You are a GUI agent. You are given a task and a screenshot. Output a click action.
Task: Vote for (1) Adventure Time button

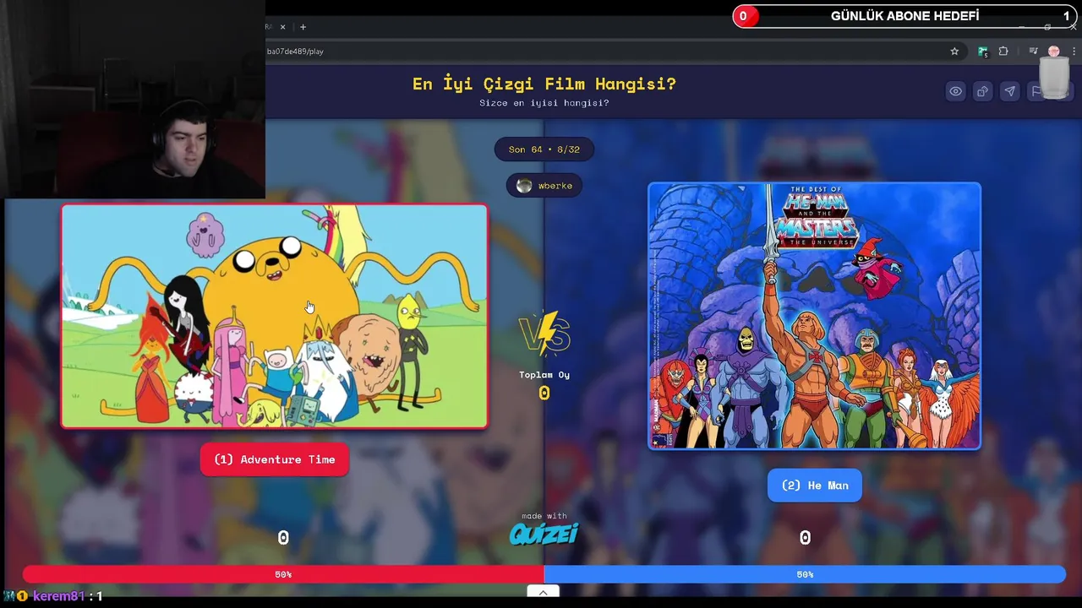[275, 459]
